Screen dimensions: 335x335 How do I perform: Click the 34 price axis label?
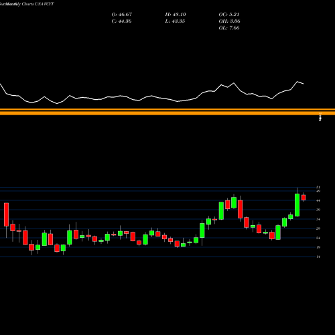click(x=318, y=219)
